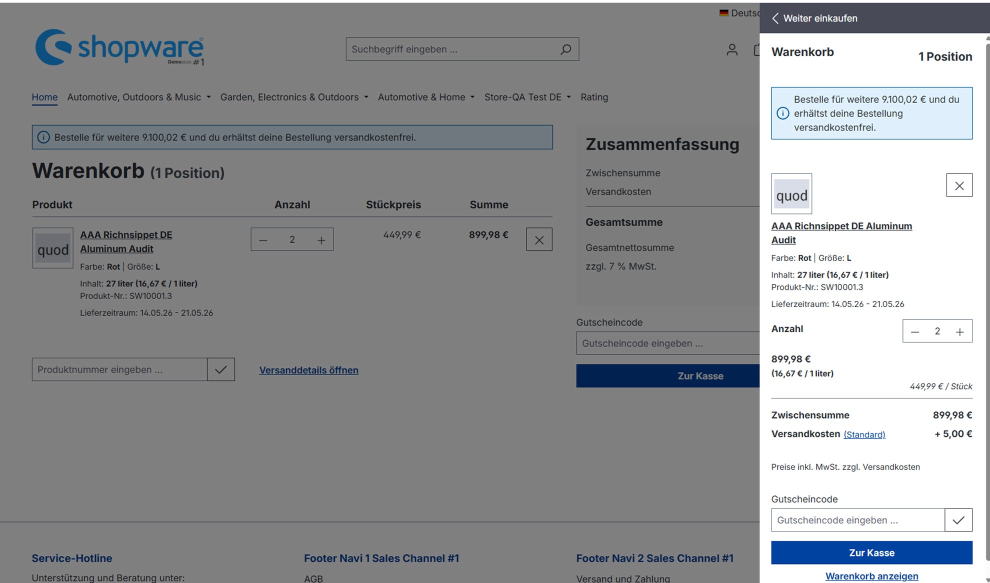Image resolution: width=990 pixels, height=583 pixels.
Task: Expand Automotive, Outdoors & Music menu
Action: click(139, 97)
